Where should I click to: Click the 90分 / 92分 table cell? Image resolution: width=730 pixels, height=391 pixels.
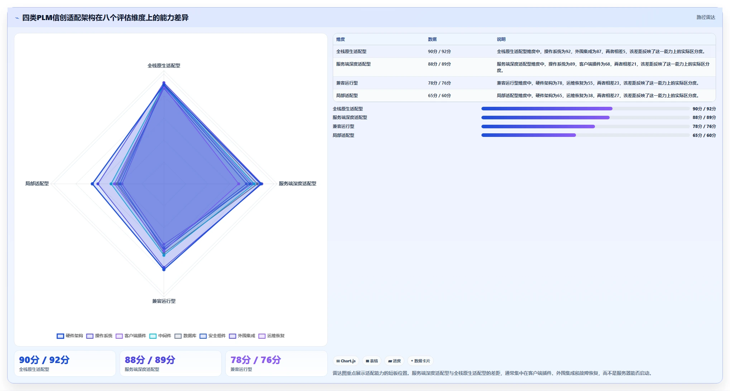[439, 52]
